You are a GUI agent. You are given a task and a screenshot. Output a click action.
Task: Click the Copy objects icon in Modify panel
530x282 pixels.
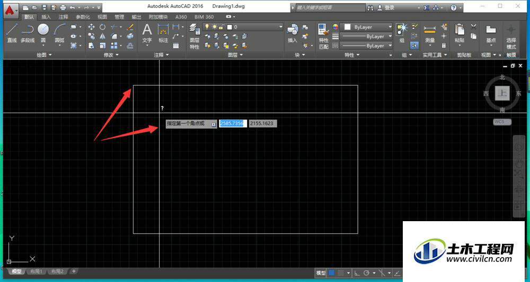coord(91,36)
